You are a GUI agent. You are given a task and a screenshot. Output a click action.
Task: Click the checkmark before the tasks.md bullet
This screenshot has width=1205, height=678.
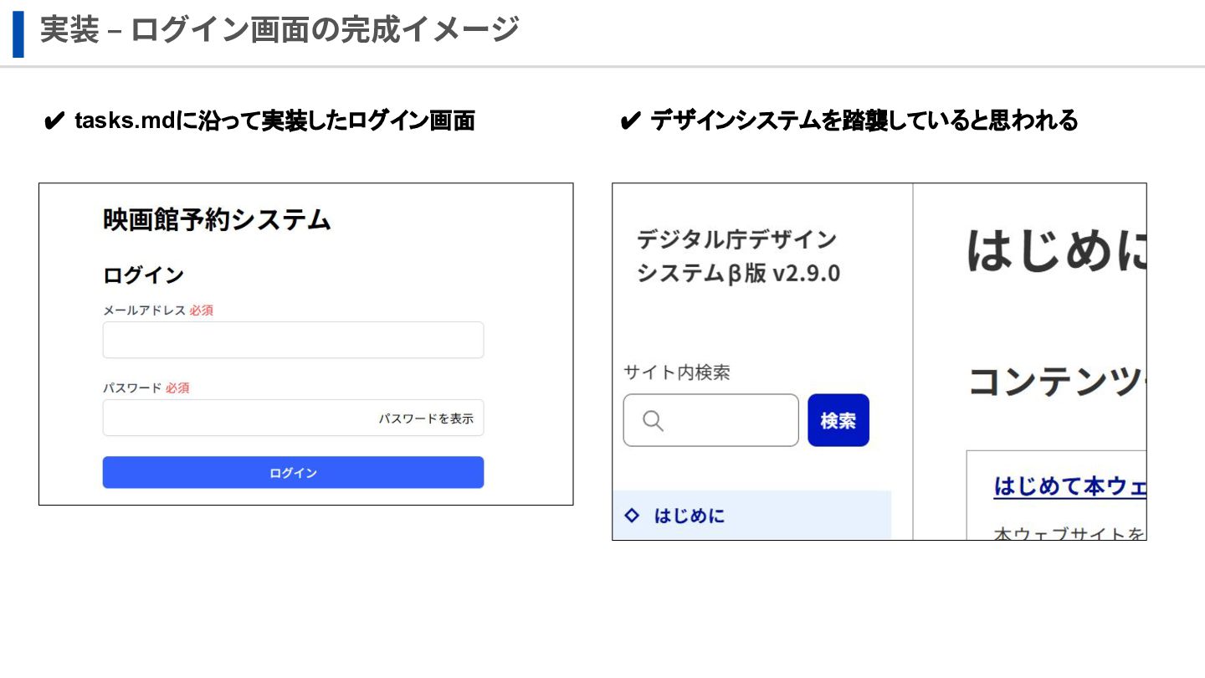(54, 121)
